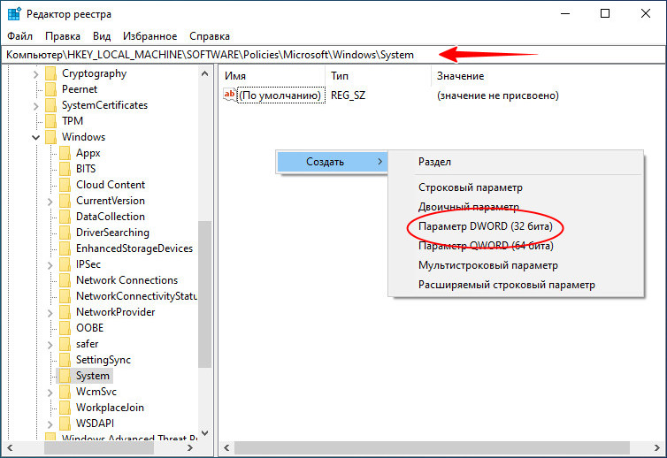The width and height of the screenshot is (667, 458).
Task: Click the safer folder icon
Action: 65,344
